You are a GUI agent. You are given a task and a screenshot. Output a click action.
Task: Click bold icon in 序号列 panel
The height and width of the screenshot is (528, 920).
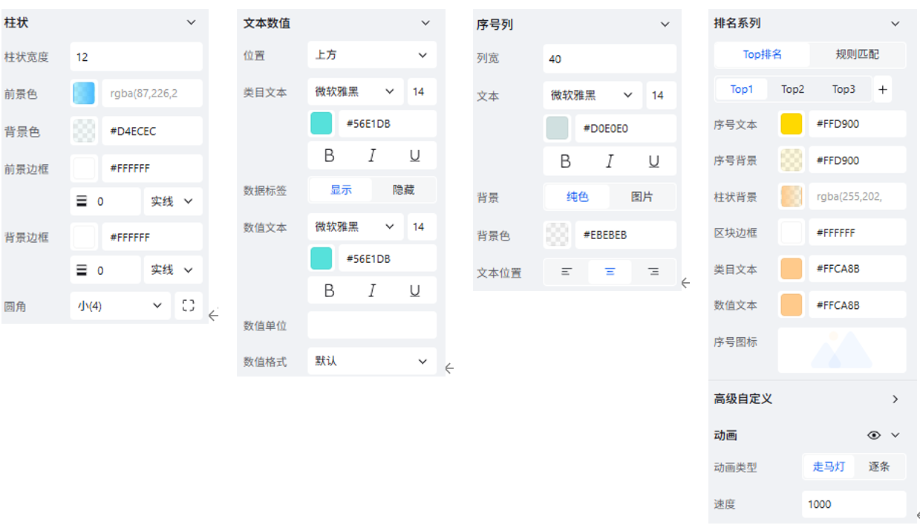tap(565, 161)
